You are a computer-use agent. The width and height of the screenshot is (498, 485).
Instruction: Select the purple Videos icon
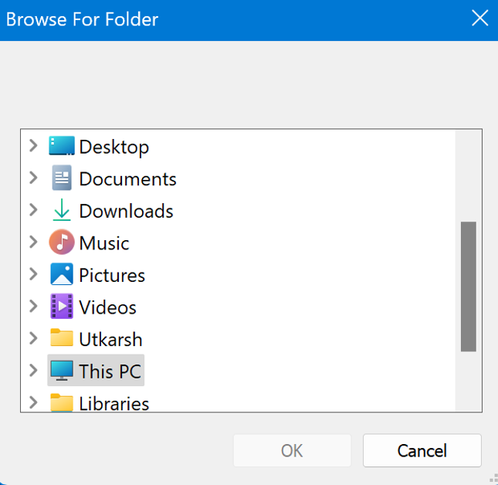pyautogui.click(x=62, y=307)
